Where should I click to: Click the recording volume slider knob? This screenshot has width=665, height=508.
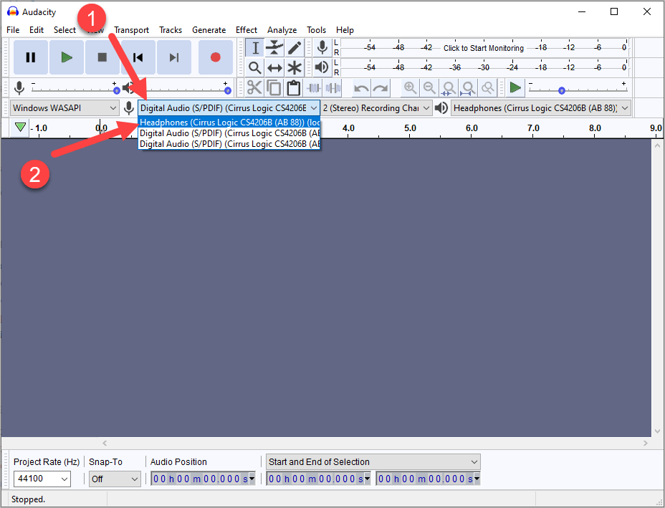coord(117,91)
